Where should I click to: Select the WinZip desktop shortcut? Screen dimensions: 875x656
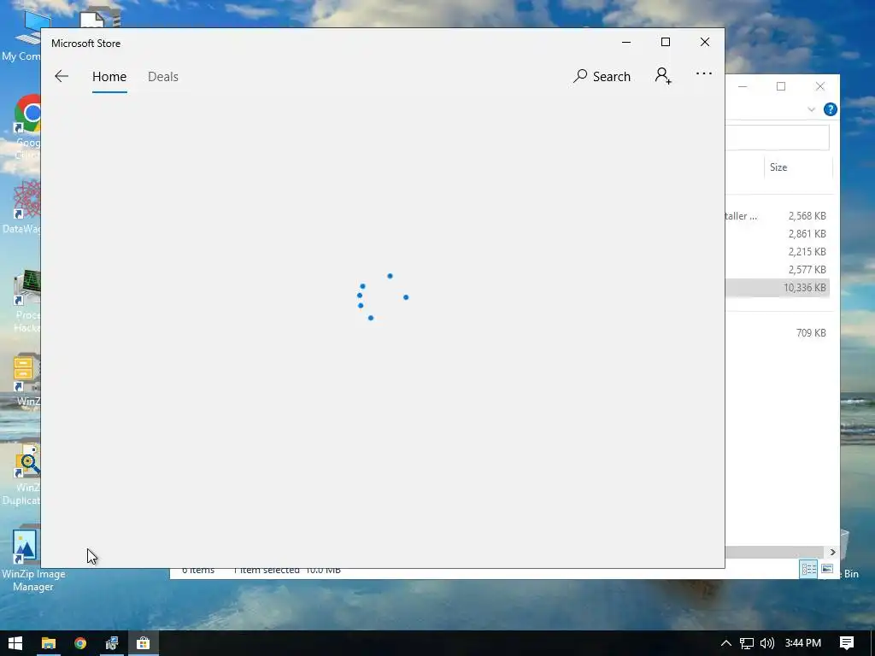pyautogui.click(x=26, y=379)
